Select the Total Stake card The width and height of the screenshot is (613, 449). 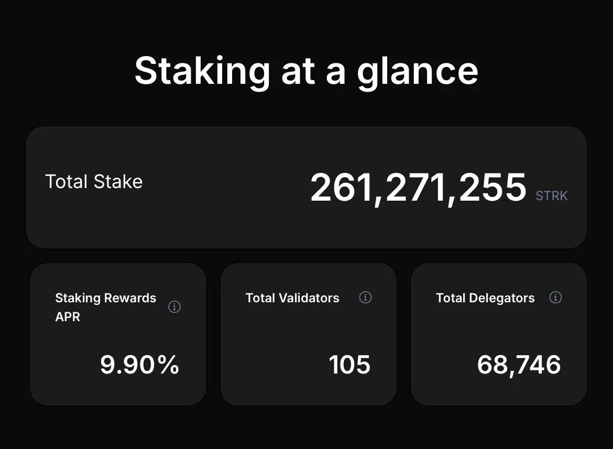tap(306, 186)
